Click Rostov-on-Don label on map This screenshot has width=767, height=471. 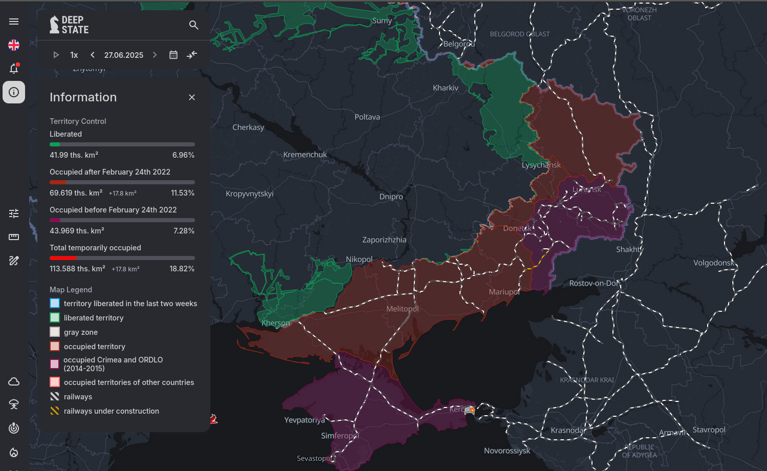point(594,283)
